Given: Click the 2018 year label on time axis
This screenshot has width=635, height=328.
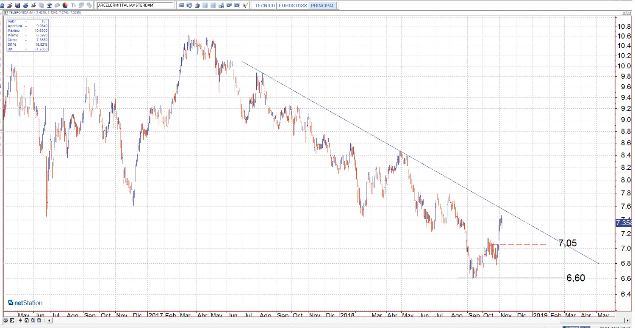Looking at the screenshot, I should 347,315.
